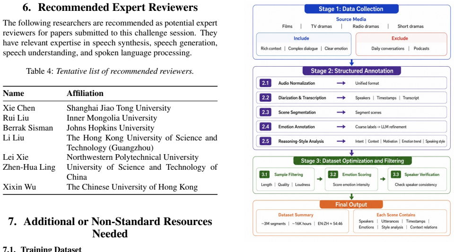Image resolution: width=454 pixels, height=252 pixels.
Task: Click "Clear emotion" in Include box
Action: 336,49
